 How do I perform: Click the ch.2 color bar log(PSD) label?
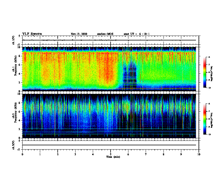[x=212, y=120]
